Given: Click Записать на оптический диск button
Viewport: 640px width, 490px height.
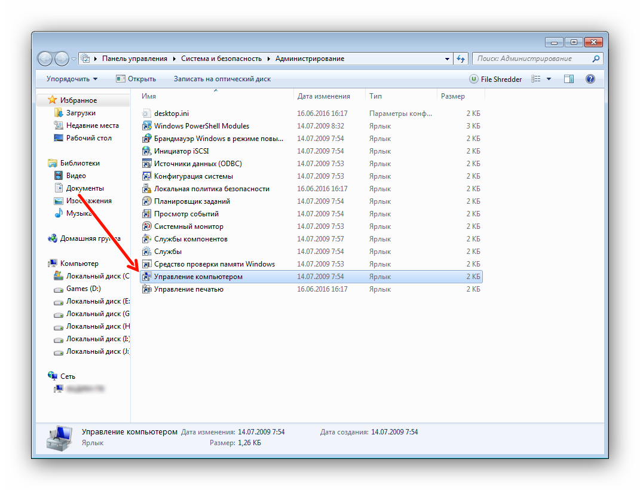Looking at the screenshot, I should coord(222,79).
